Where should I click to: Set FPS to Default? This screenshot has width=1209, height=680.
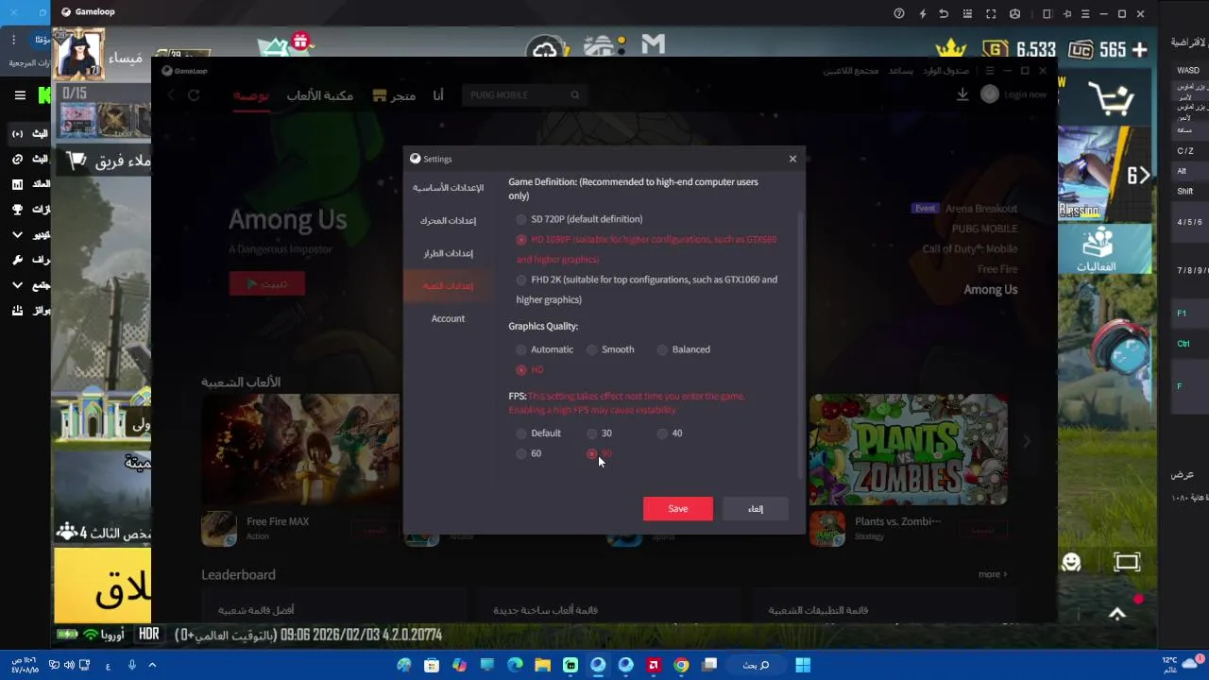click(x=521, y=433)
